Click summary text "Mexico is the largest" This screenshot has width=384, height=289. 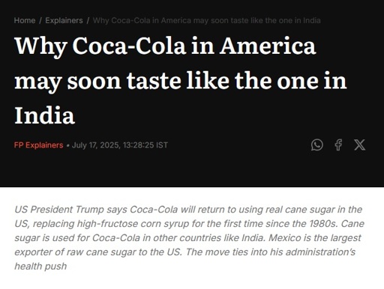coord(315,238)
